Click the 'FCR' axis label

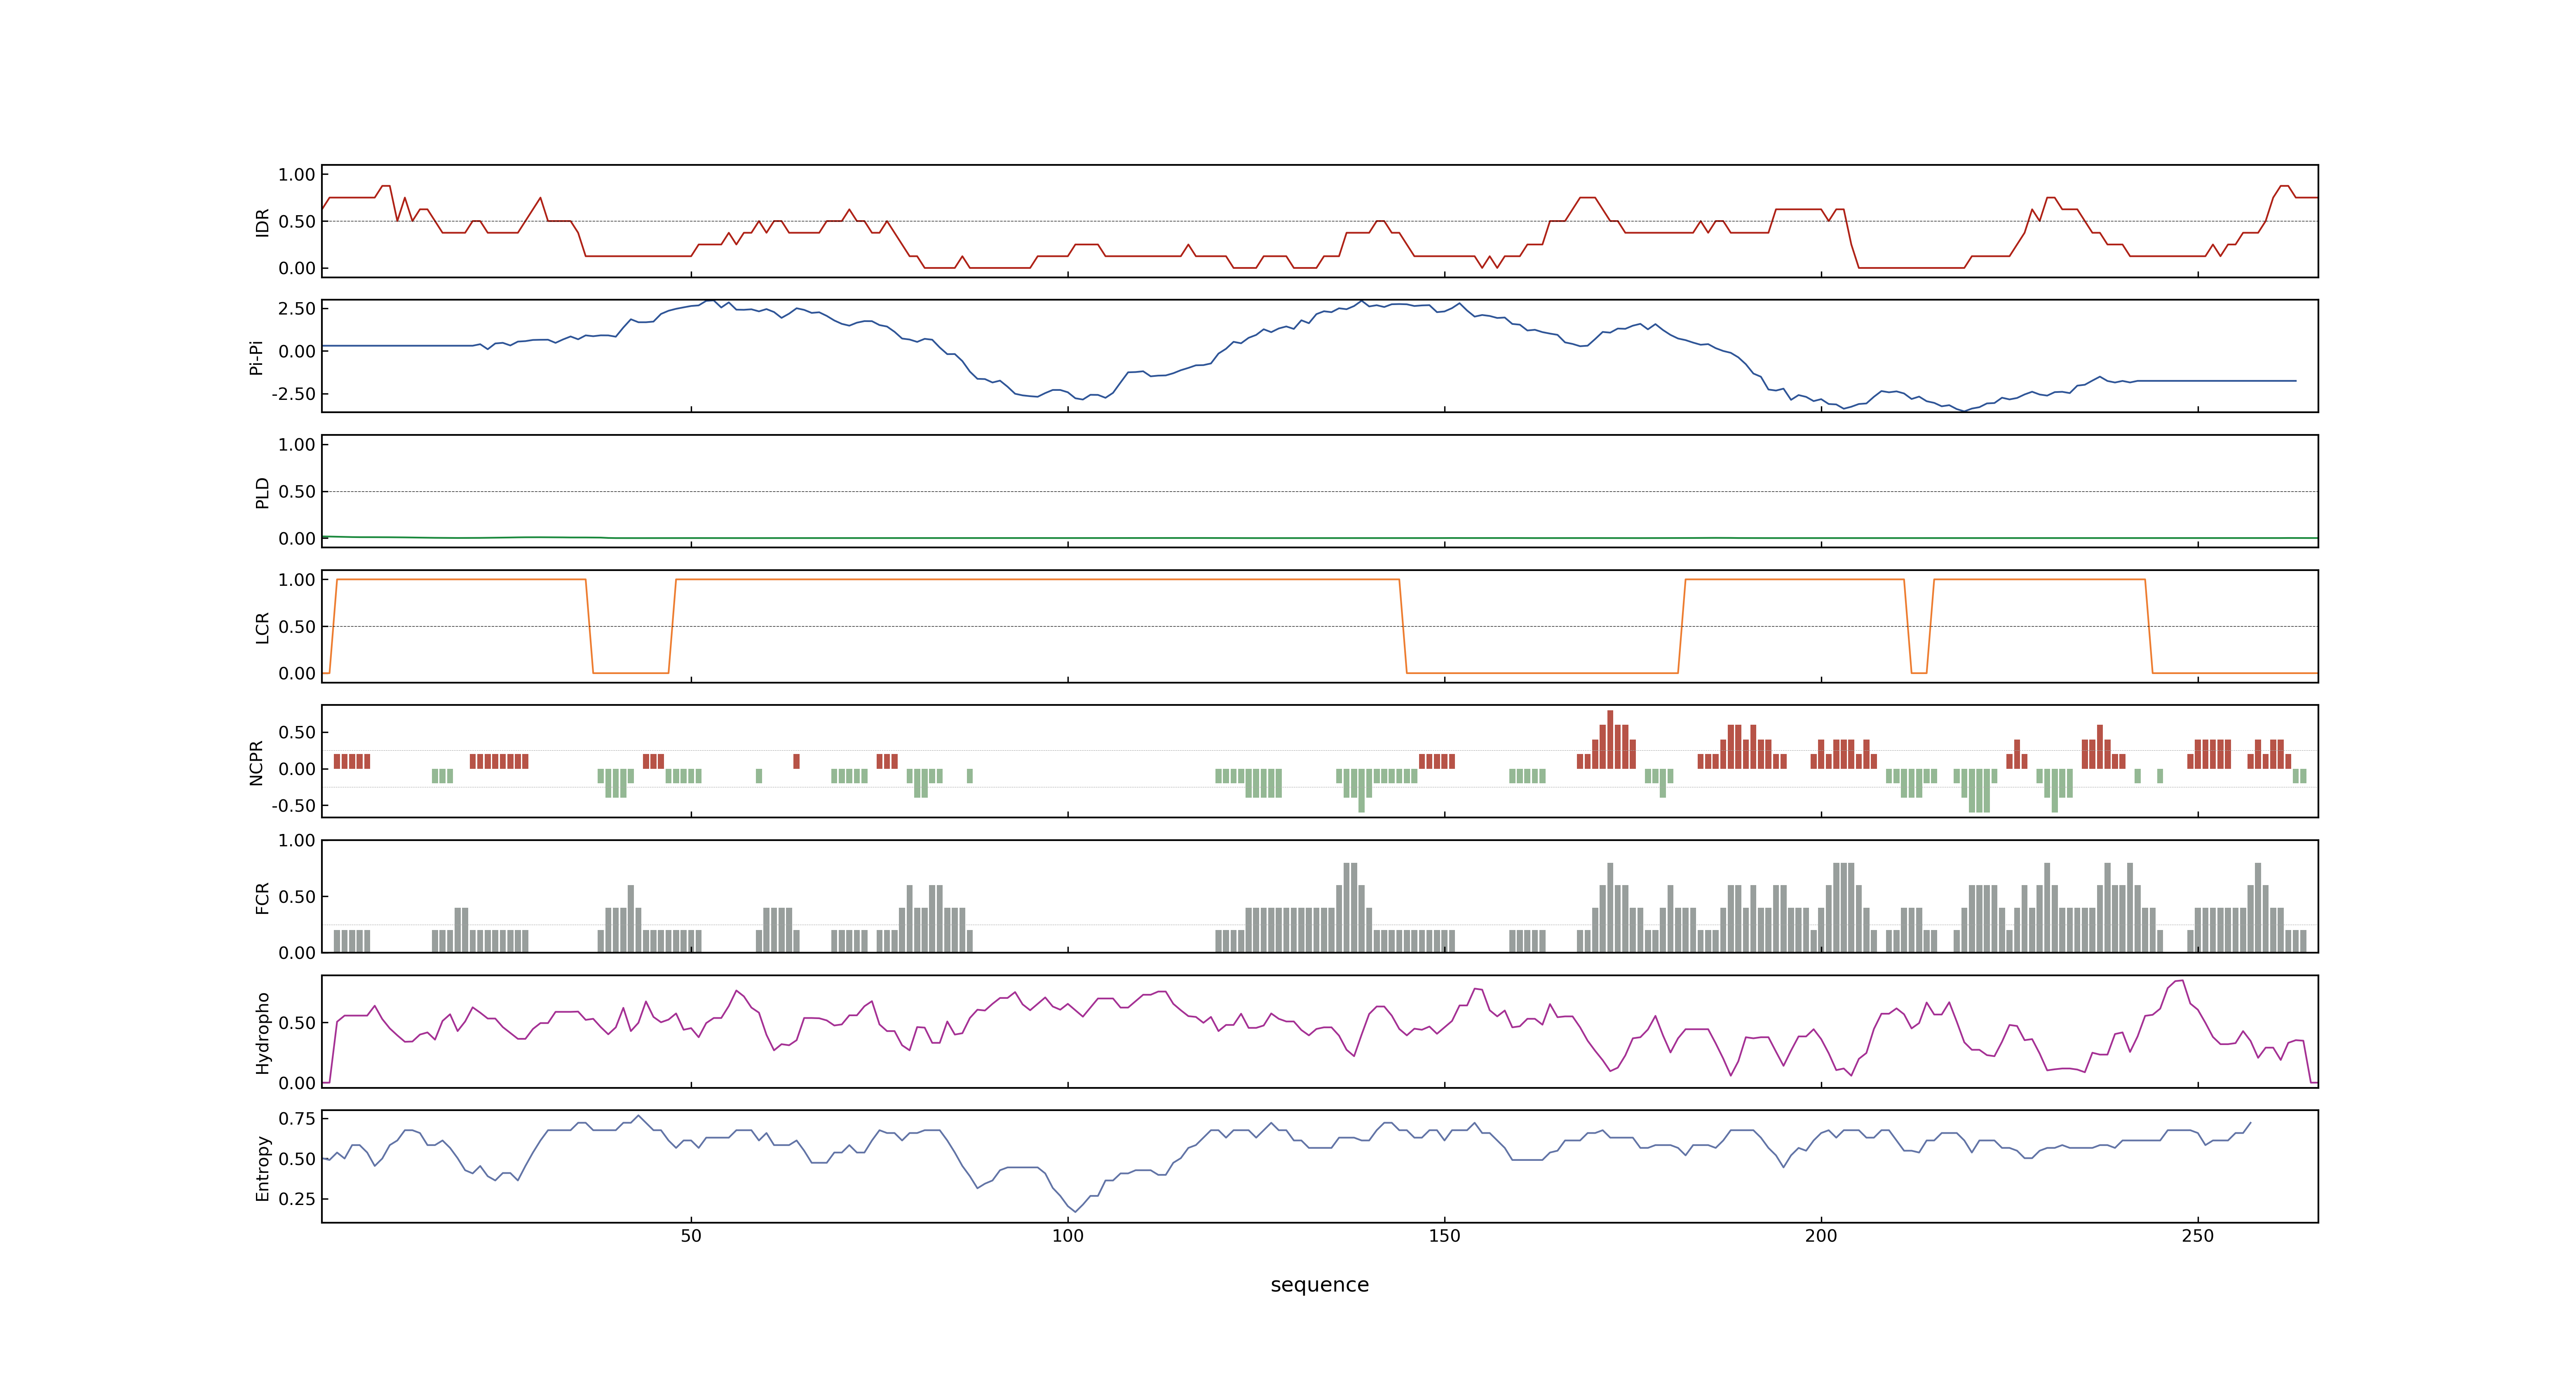pos(262,897)
